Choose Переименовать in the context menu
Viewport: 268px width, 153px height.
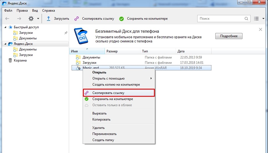click(x=119, y=134)
